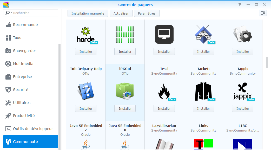Image resolution: width=271 pixels, height=150 pixels.
Task: Open the search options magnifier dropdown
Action: (9, 13)
